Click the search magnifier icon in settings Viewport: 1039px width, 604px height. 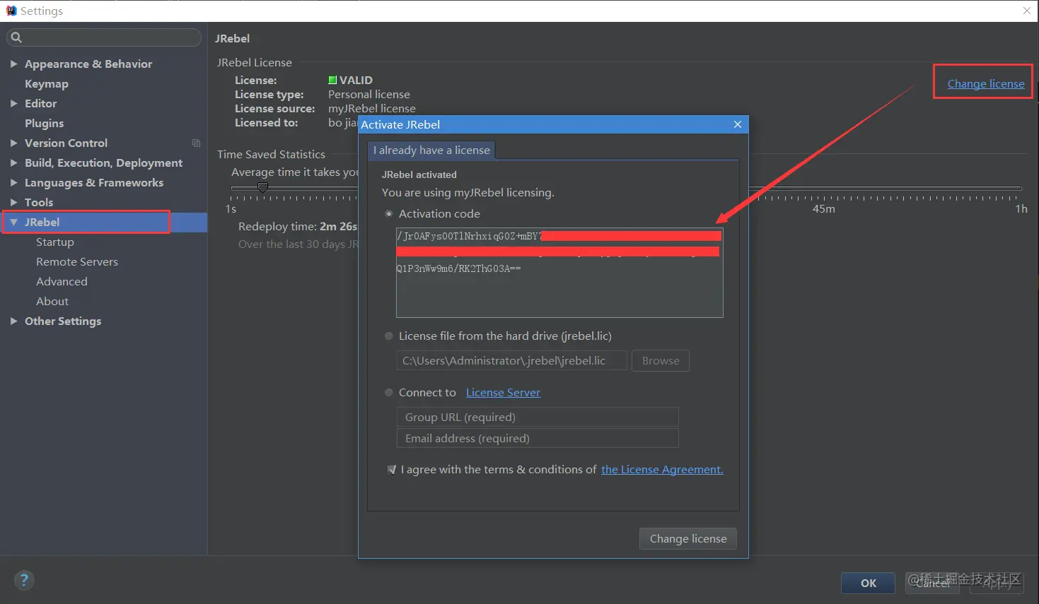(16, 37)
